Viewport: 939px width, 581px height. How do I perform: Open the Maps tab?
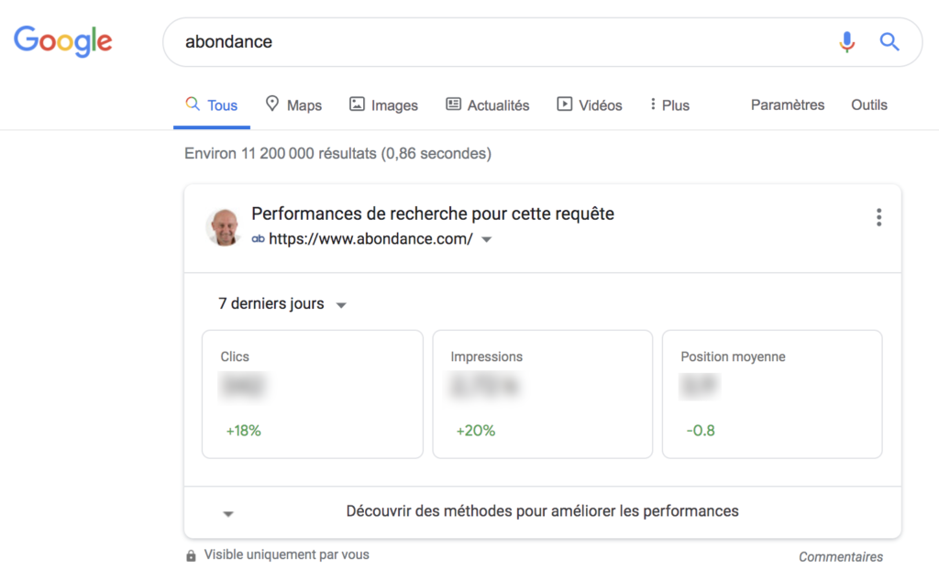294,105
